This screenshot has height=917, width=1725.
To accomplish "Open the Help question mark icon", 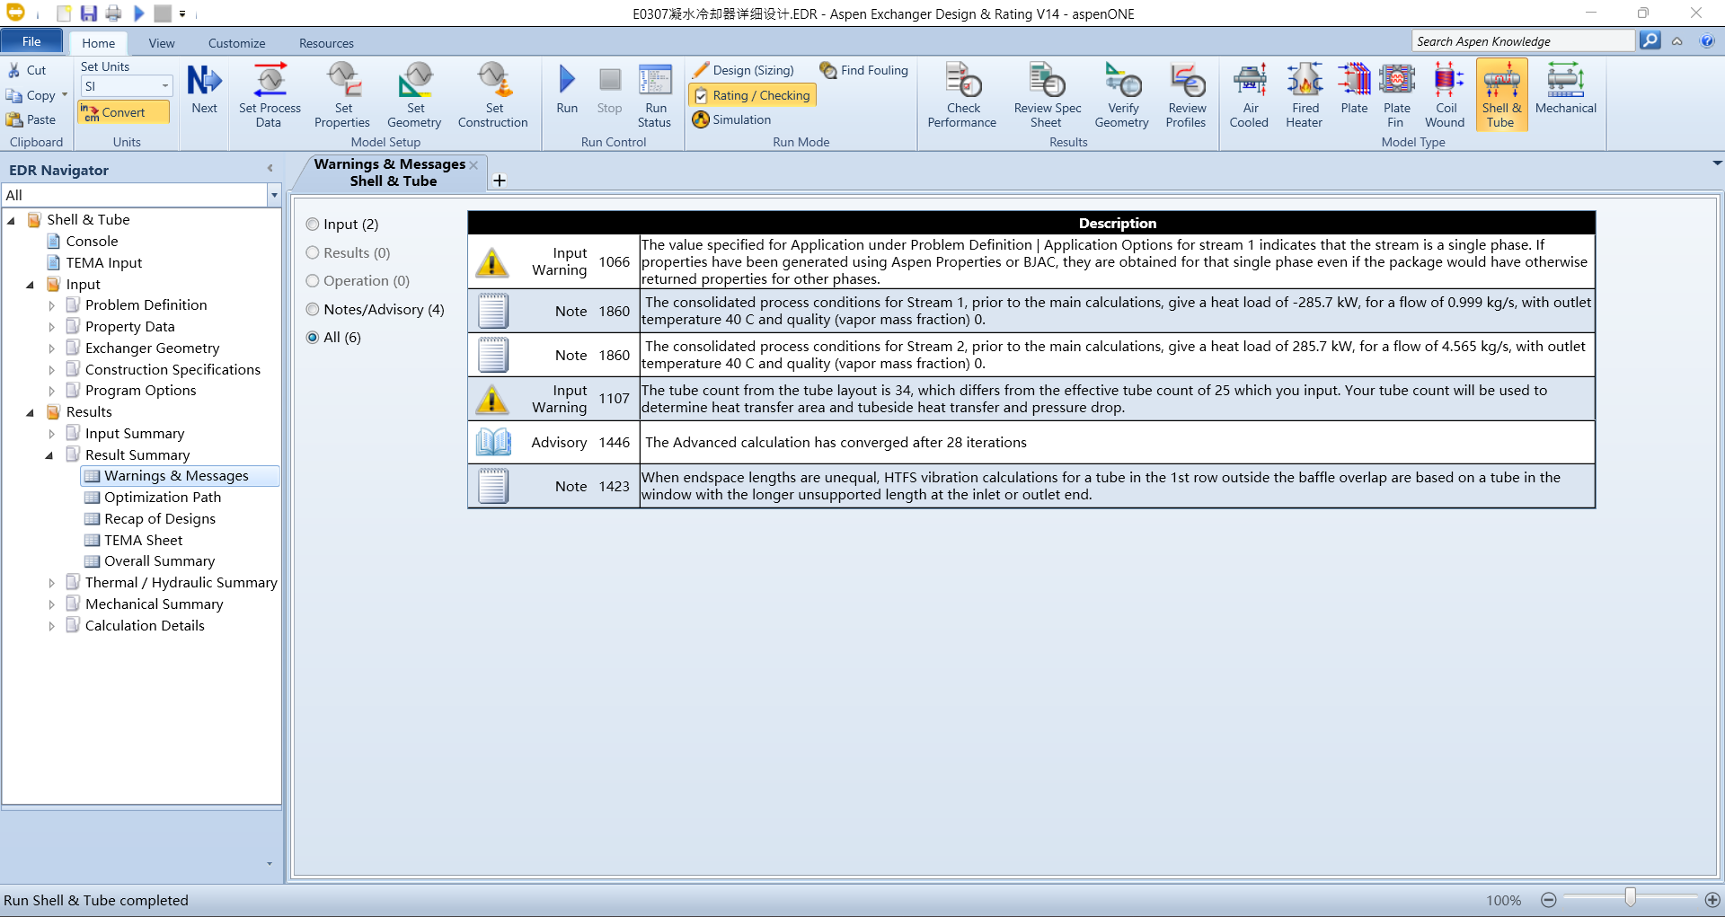I will [1707, 41].
